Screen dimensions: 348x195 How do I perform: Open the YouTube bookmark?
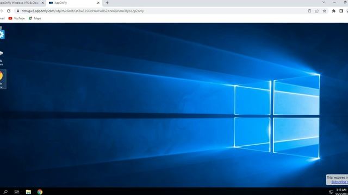click(x=17, y=18)
